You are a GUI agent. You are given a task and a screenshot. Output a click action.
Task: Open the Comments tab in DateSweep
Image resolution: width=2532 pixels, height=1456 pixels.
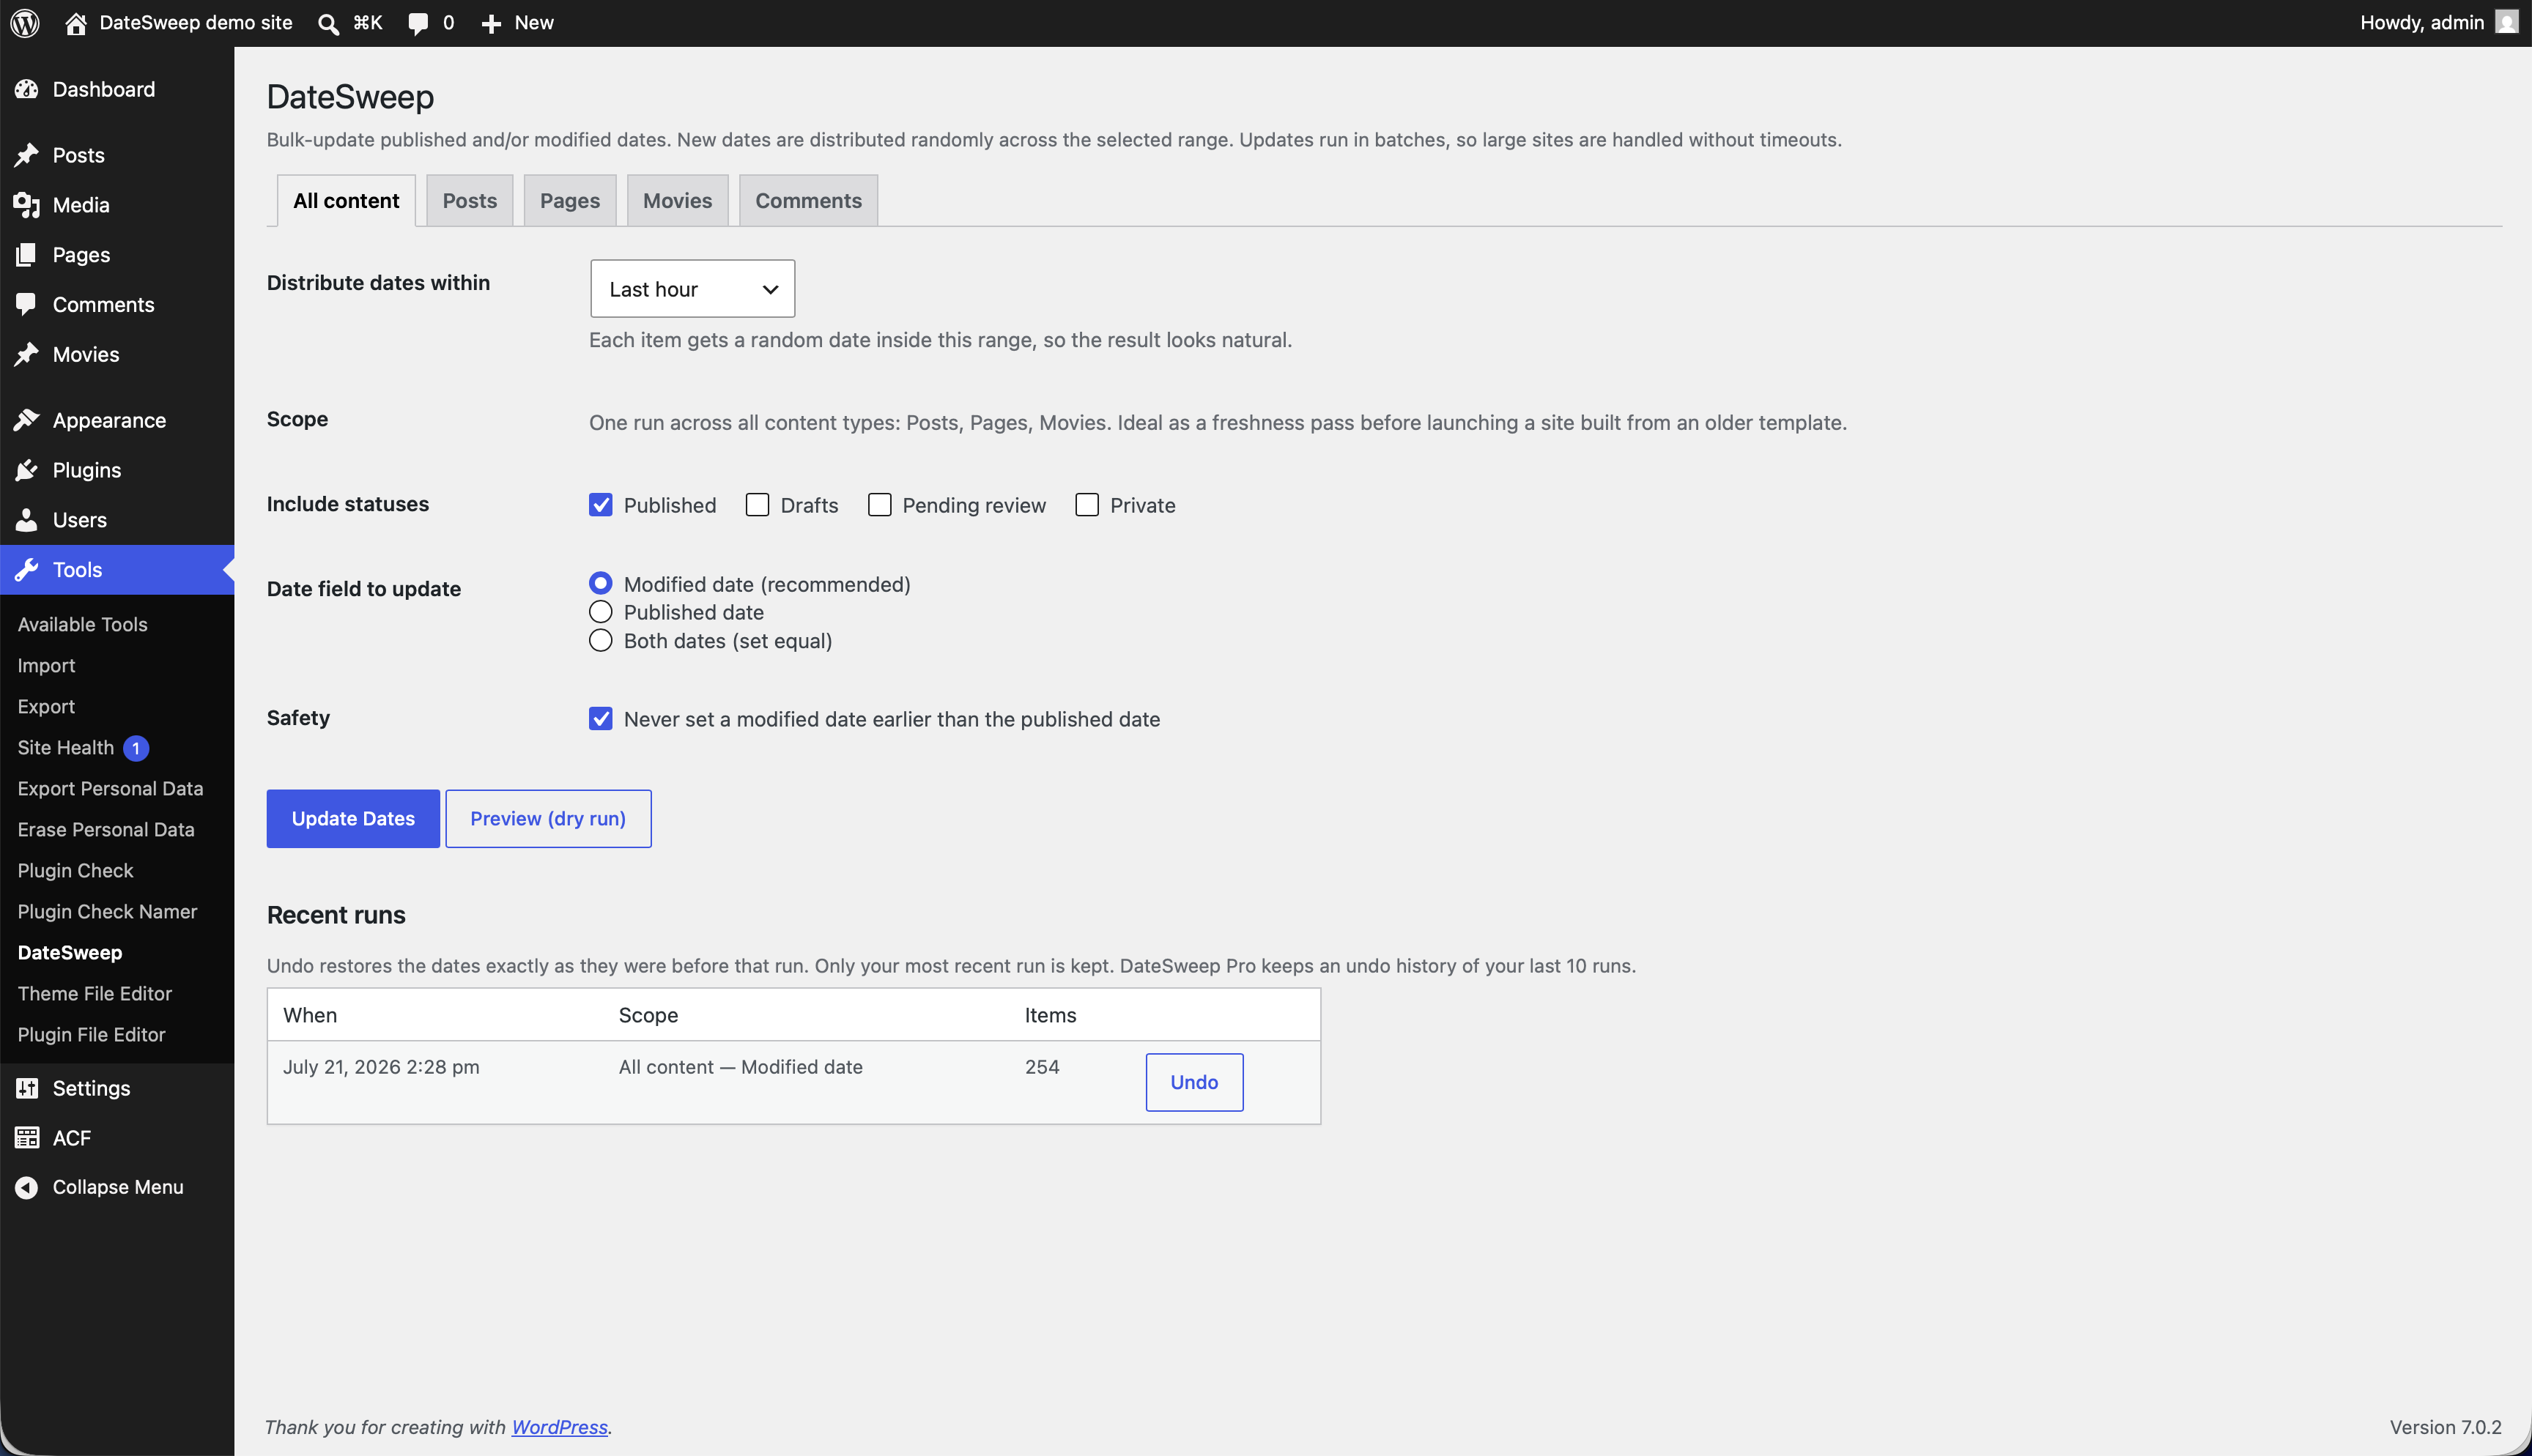click(x=808, y=200)
